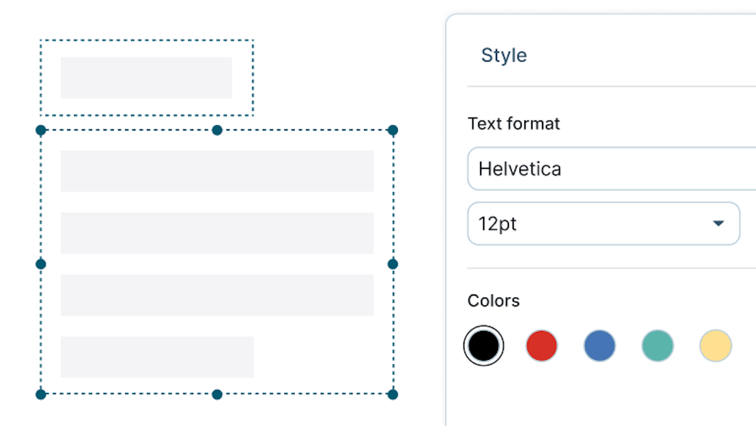Click the top-center resize handle
This screenshot has width=756, height=426.
[217, 130]
